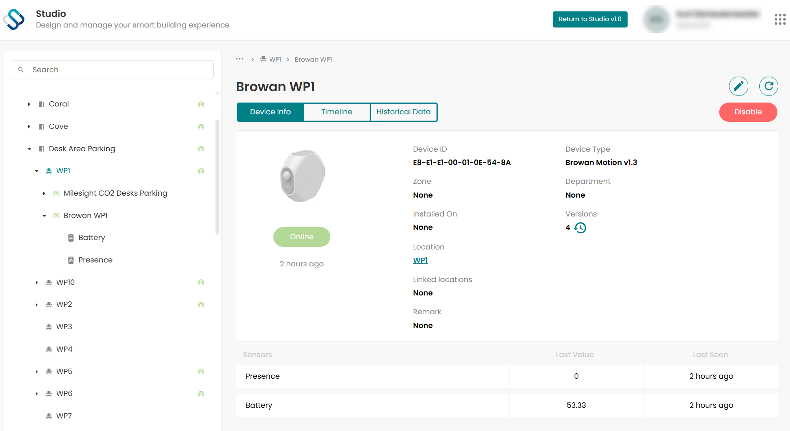
Task: Open the versions history clock icon
Action: tap(580, 228)
